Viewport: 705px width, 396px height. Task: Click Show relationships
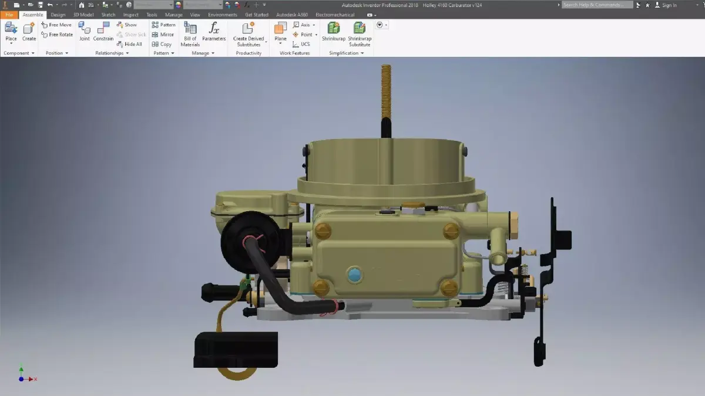[x=126, y=25]
